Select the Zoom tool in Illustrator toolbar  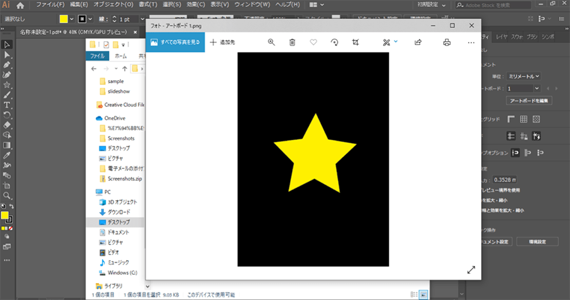coord(7,196)
